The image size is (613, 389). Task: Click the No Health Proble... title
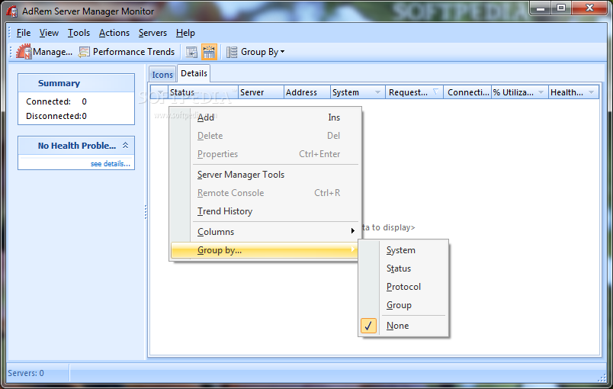point(76,146)
